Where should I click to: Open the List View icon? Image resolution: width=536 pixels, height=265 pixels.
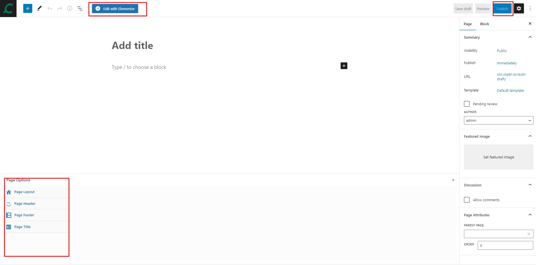tap(80, 9)
